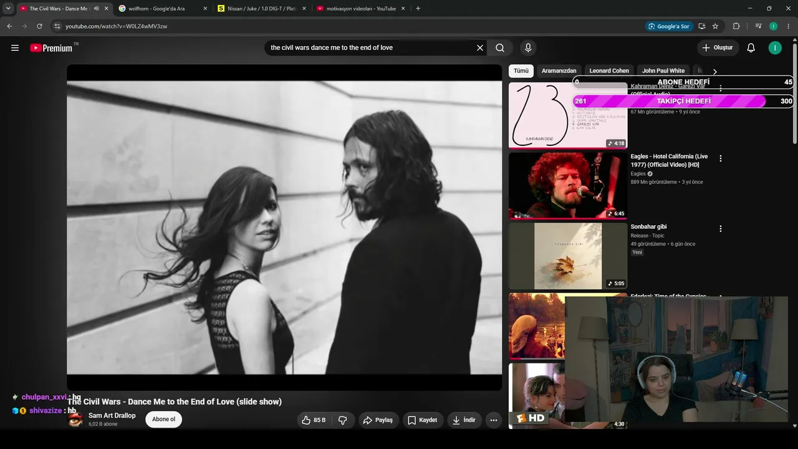The image size is (798, 449).
Task: Open the YouTube account avatar menu
Action: (x=775, y=48)
